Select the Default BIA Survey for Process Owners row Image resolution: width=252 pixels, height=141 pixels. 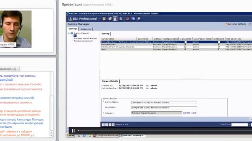pyautogui.click(x=176, y=42)
